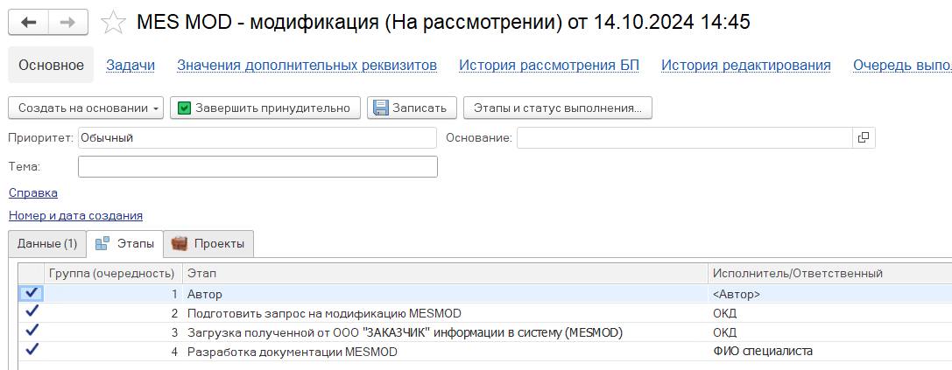The width and height of the screenshot is (952, 370).
Task: Click the briefcase icon on Проекты tab
Action: click(180, 243)
